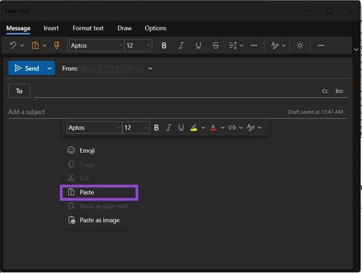Select the Format Painter icon
The image size is (362, 273).
pyautogui.click(x=57, y=45)
